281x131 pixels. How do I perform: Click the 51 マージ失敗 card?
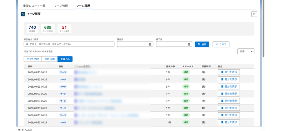65,29
